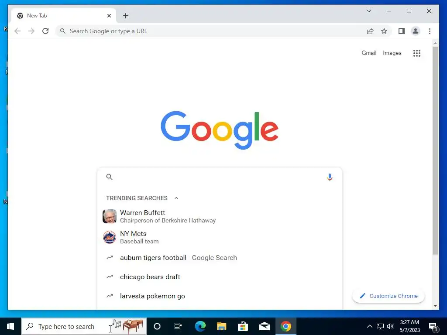Click Customize Chrome button
Screen dimensions: 447x335
(x=388, y=296)
